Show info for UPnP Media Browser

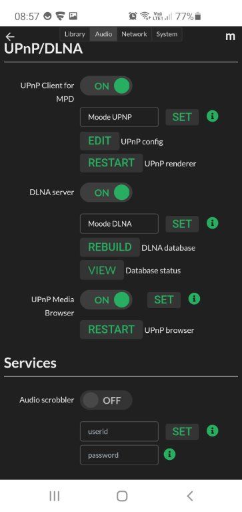tap(194, 299)
